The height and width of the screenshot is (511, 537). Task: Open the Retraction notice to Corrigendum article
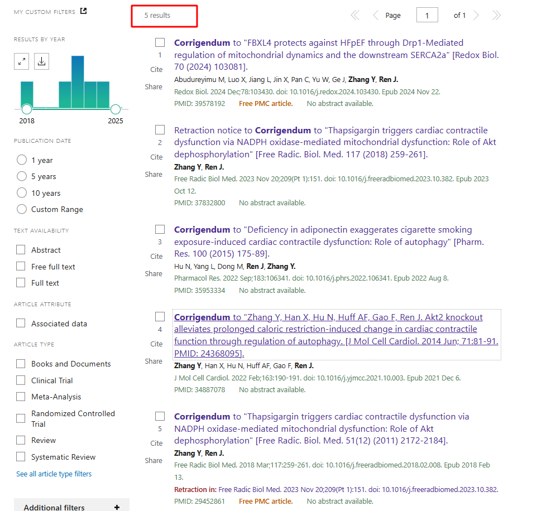coord(335,142)
